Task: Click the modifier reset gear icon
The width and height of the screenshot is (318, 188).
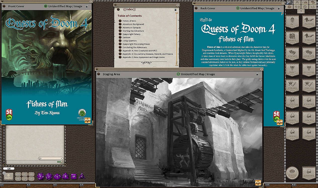Action: pyautogui.click(x=4, y=173)
